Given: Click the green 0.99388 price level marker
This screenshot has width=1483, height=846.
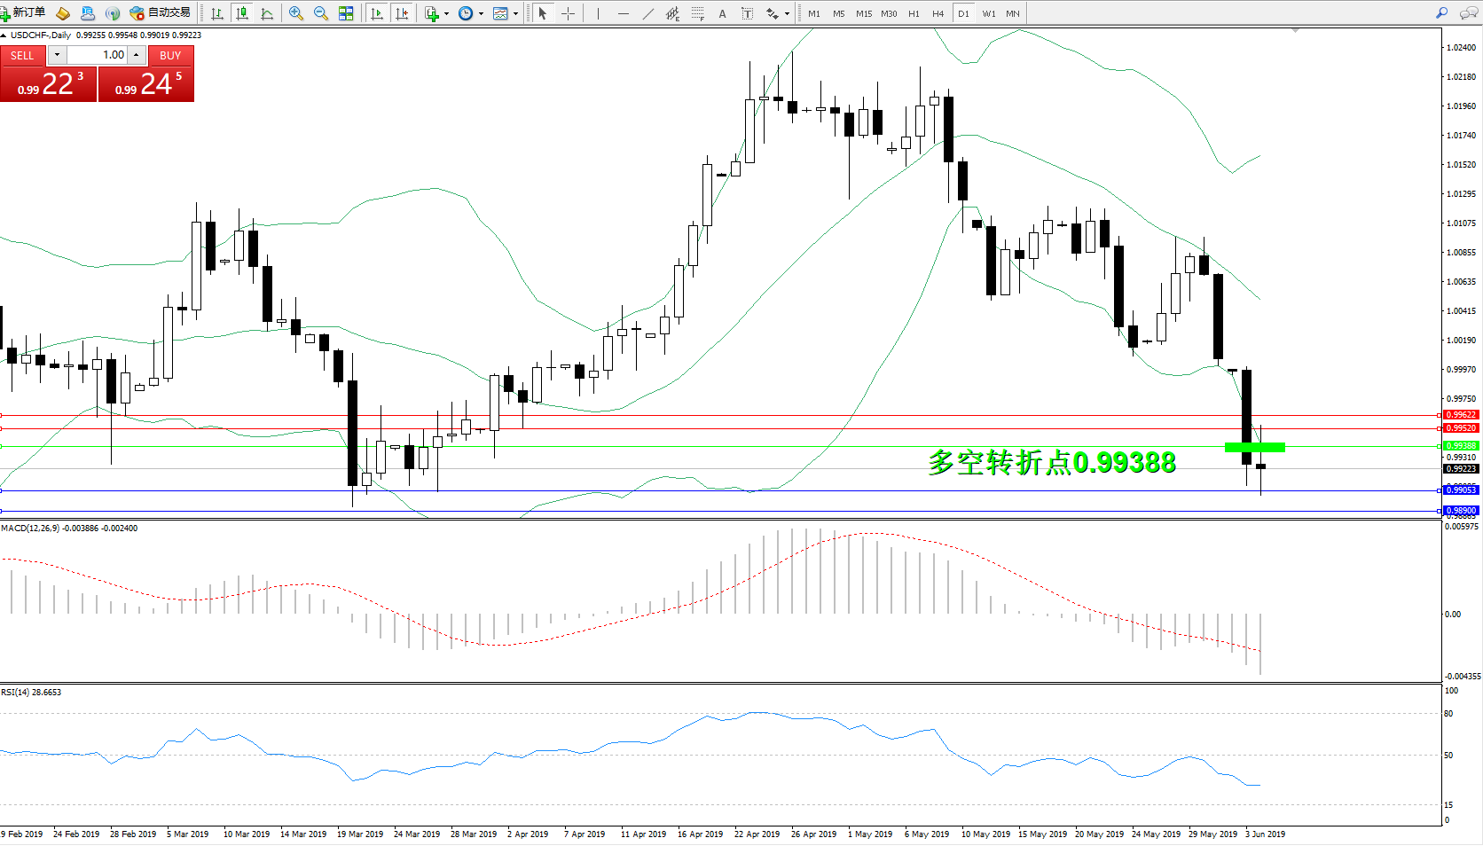Looking at the screenshot, I should [1254, 447].
